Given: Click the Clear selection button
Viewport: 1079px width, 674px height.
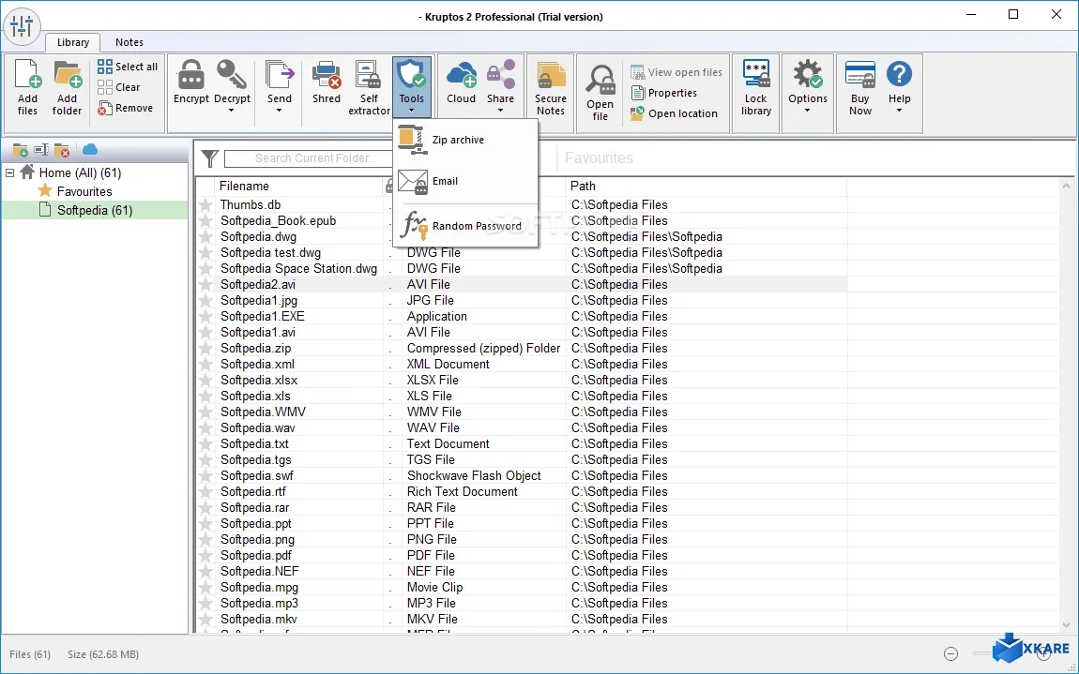Looking at the screenshot, I should click(119, 87).
